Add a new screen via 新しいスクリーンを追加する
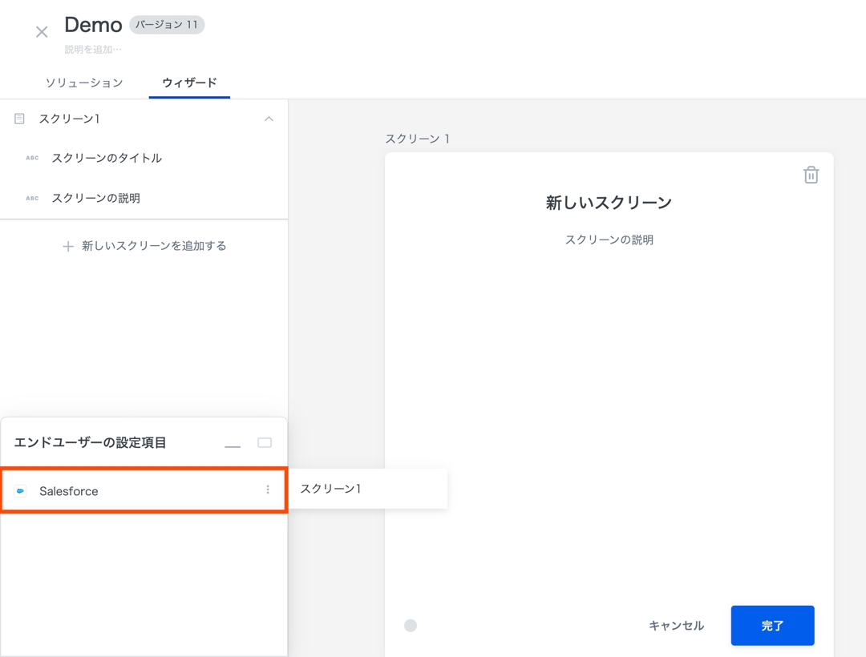The width and height of the screenshot is (866, 657). [144, 246]
